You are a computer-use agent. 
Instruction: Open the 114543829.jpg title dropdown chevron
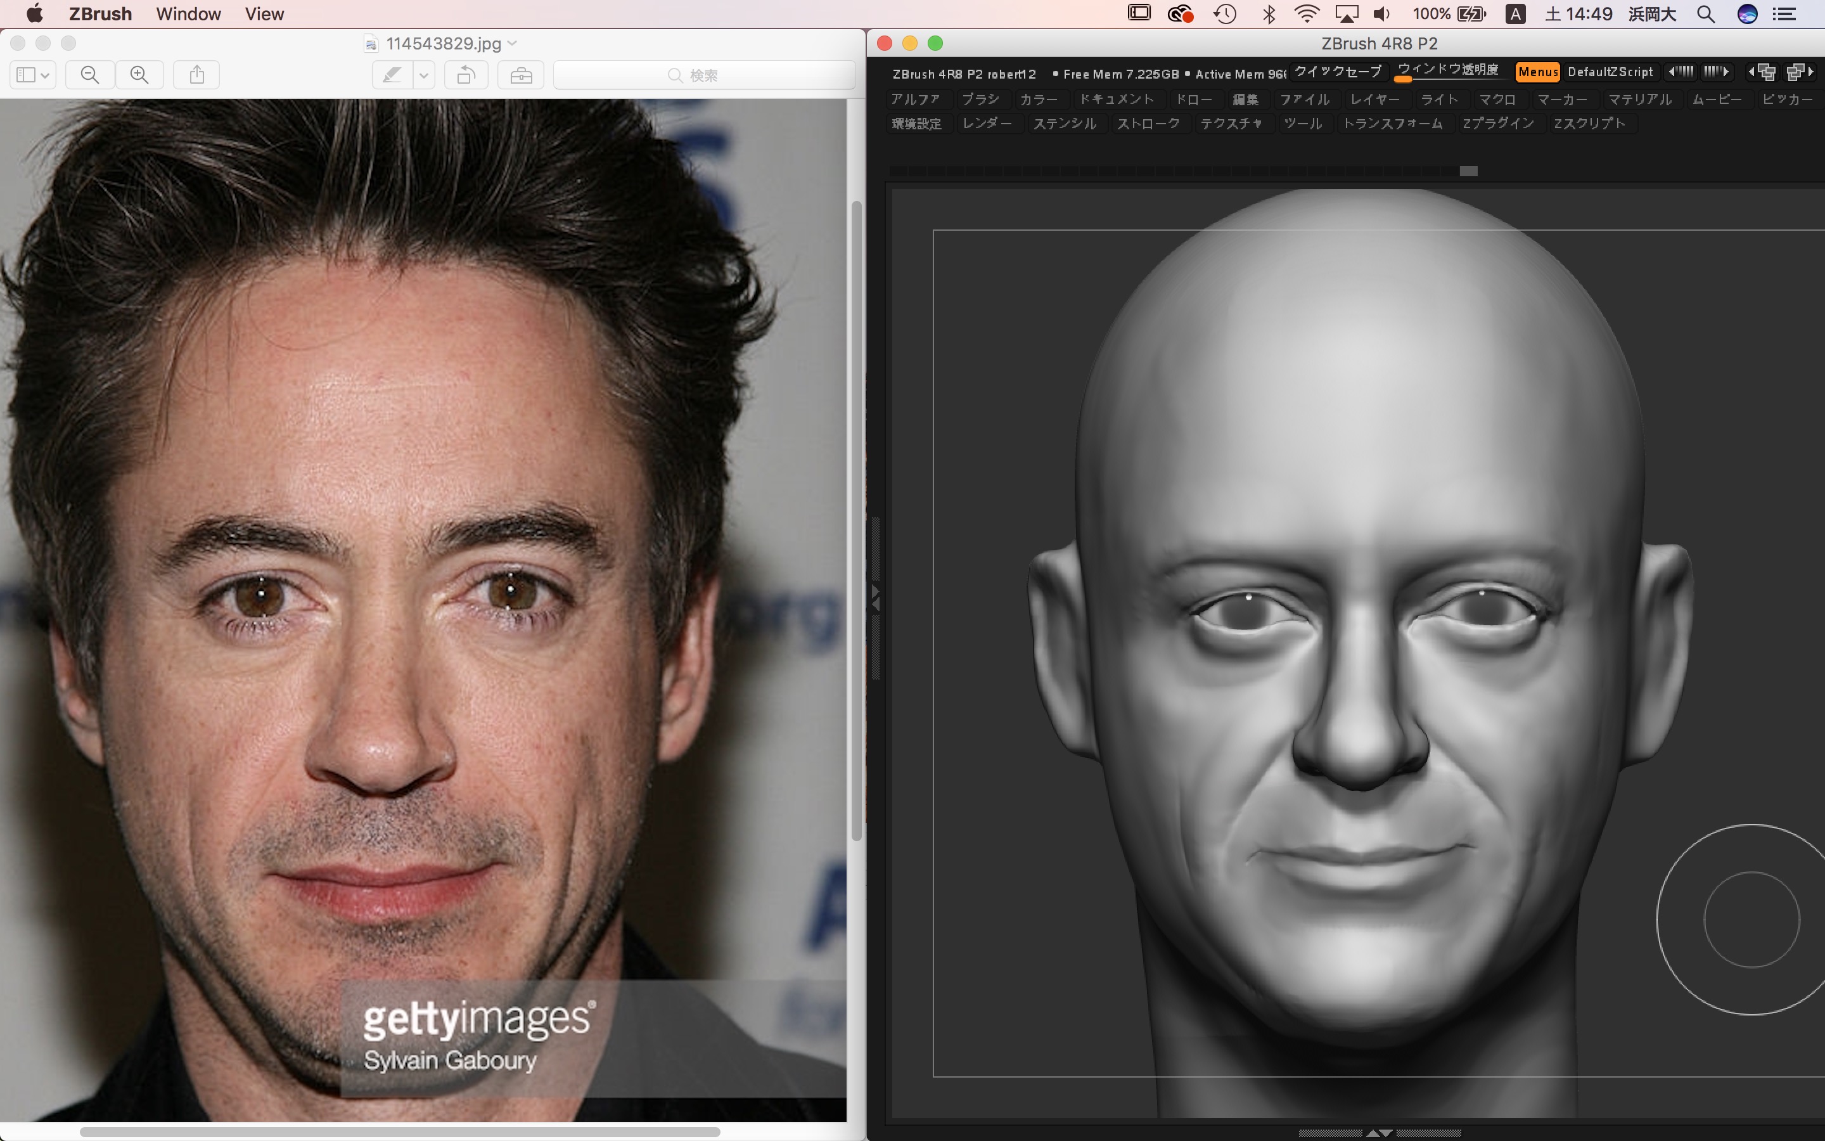coord(513,43)
